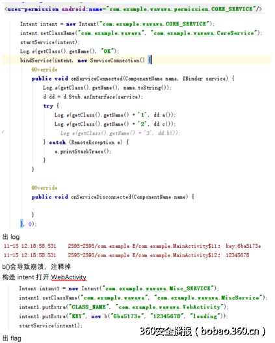Click the 'try {' keyword line

(51, 106)
